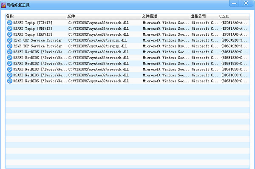Viewport: 255px width, 169px height.
Task: Click the 出品公司 column header
Action: pyautogui.click(x=204, y=16)
